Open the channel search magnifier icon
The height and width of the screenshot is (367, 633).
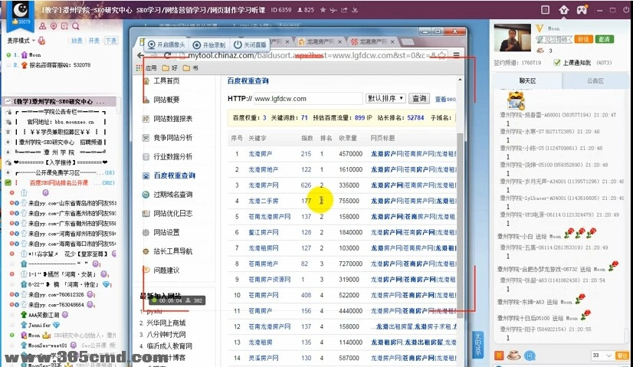pos(76,26)
